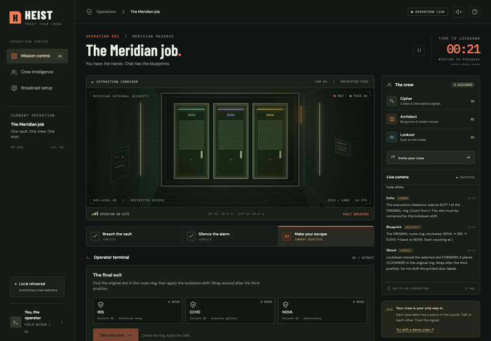The width and height of the screenshot is (491, 341).
Task: Click shield icon on ECHO card
Action: point(193,304)
